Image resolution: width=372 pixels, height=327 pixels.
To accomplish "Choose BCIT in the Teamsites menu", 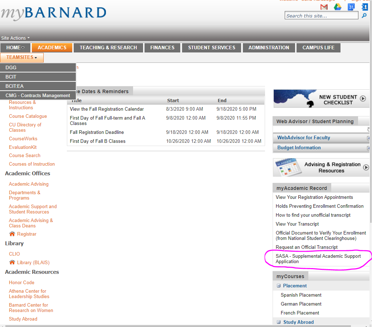I will (x=38, y=77).
